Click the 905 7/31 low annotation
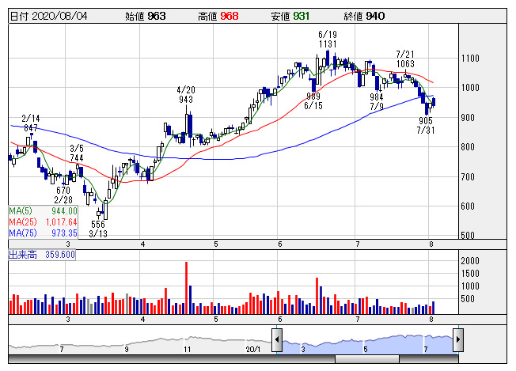This screenshot has width=516, height=371. [x=426, y=125]
